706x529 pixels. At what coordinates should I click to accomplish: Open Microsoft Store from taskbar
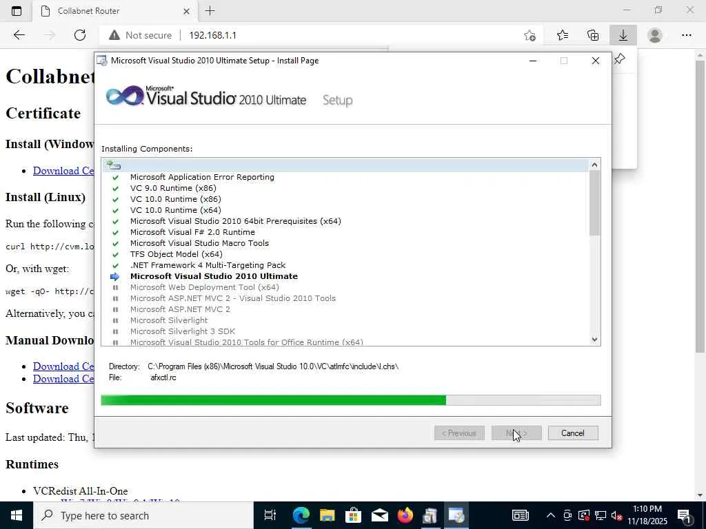tap(354, 515)
